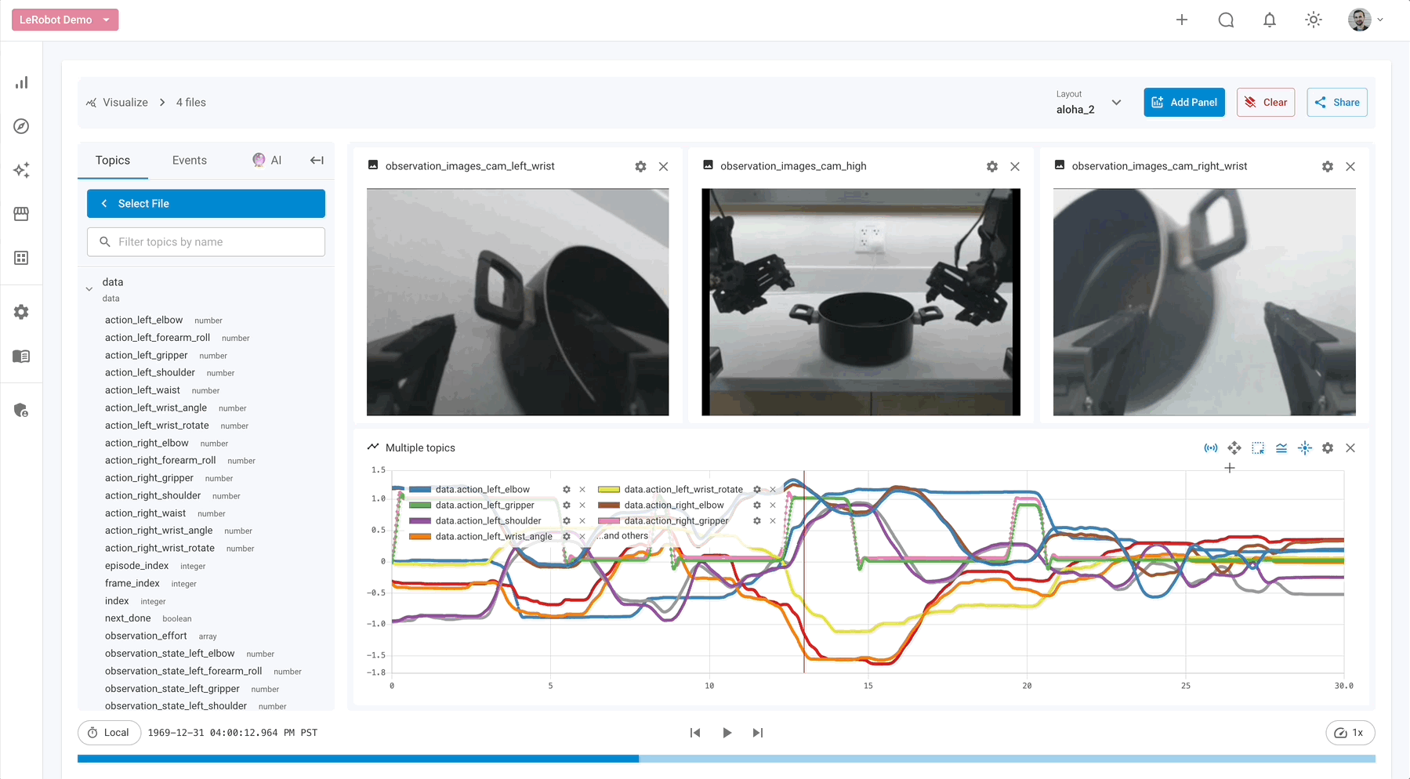The image size is (1410, 779).
Task: Click the playback progress bar
Action: click(x=726, y=759)
